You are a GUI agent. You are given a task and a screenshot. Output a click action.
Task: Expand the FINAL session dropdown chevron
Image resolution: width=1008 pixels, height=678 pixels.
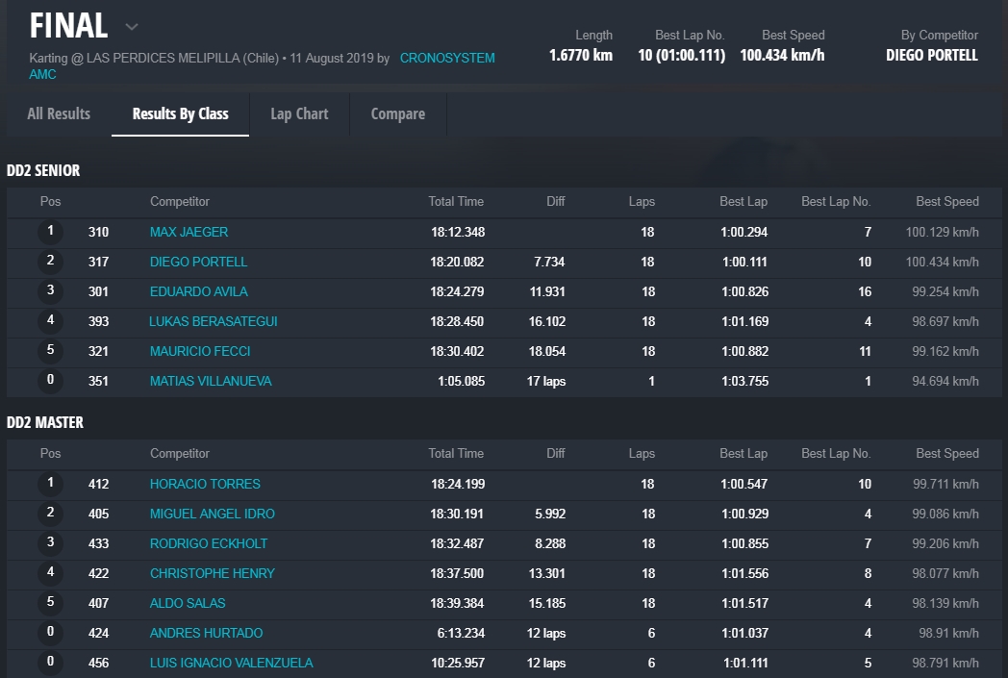pos(132,27)
